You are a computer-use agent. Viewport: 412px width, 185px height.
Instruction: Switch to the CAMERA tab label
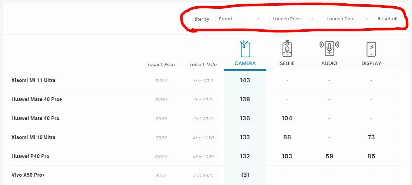pos(245,63)
